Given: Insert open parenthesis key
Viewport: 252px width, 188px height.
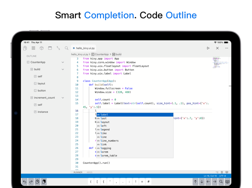Looking at the screenshot, I should [91, 182].
